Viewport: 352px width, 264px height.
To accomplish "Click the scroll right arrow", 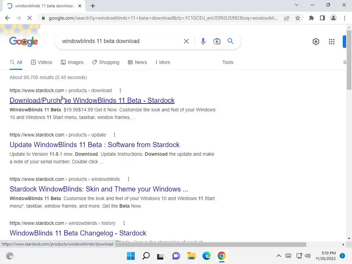I will coord(343,244).
